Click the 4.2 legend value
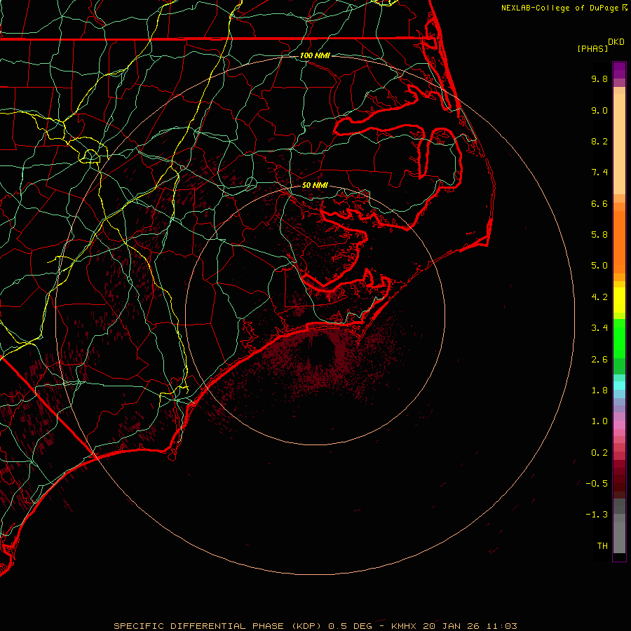631x631 pixels. pyautogui.click(x=599, y=297)
